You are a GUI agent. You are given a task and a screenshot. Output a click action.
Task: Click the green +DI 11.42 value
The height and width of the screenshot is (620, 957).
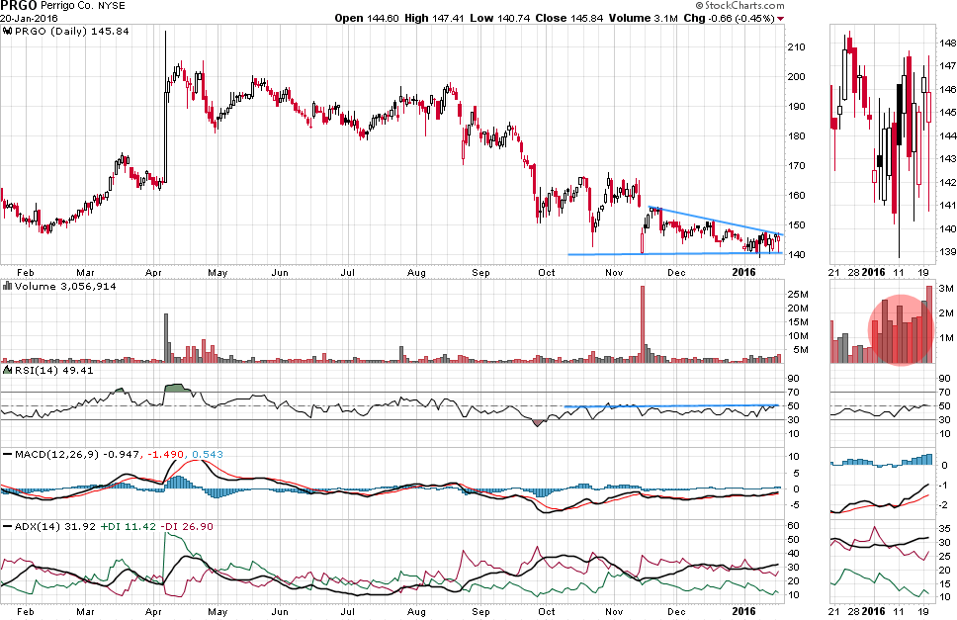[129, 527]
